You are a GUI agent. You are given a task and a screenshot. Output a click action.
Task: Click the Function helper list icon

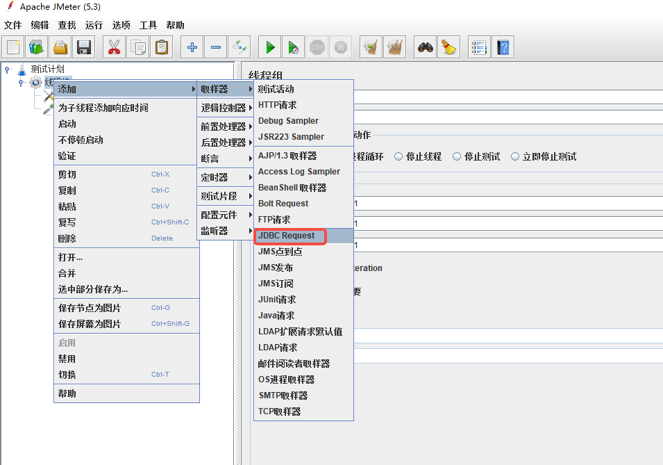pos(480,47)
